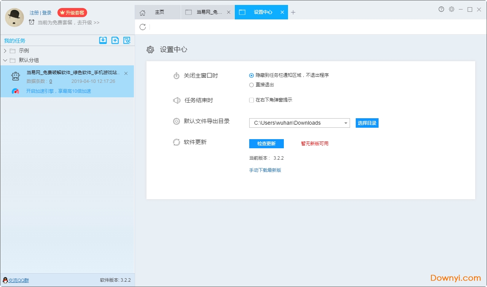Click the robot icon on the task entry
Screen dimensions: 487x287
click(15, 76)
